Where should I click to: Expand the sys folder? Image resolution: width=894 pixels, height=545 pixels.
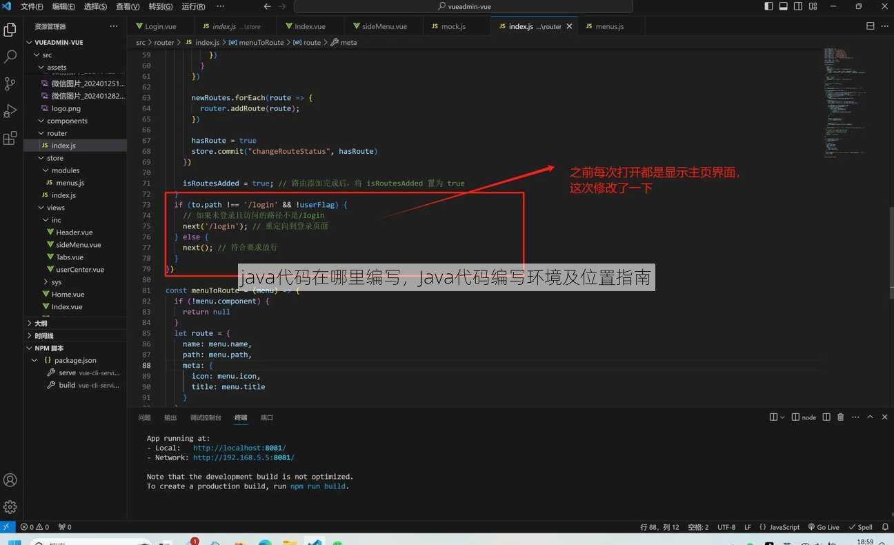point(75,281)
